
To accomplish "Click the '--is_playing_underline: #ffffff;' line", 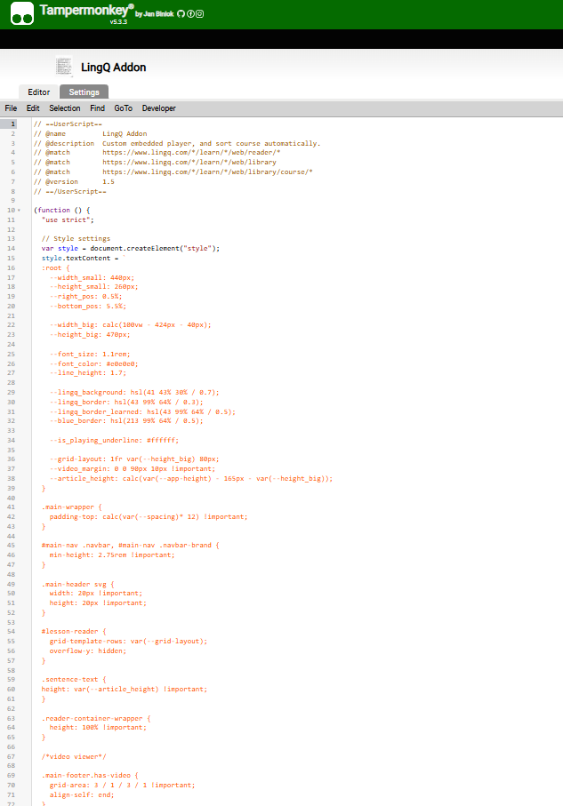I will 114,441.
